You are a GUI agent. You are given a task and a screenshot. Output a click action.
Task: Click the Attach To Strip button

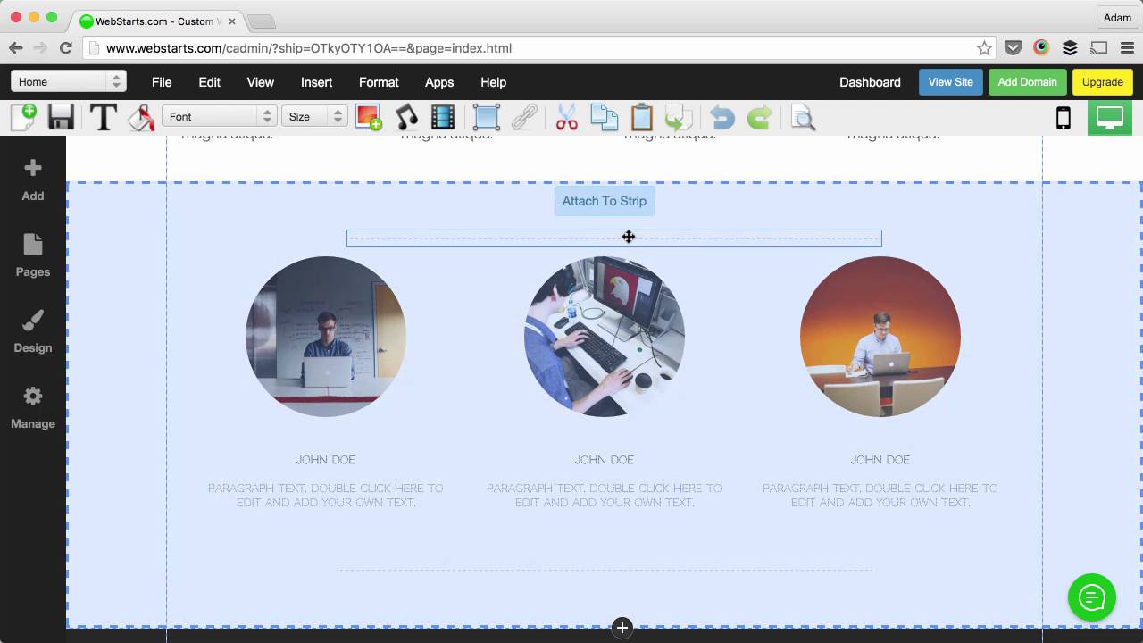[605, 201]
